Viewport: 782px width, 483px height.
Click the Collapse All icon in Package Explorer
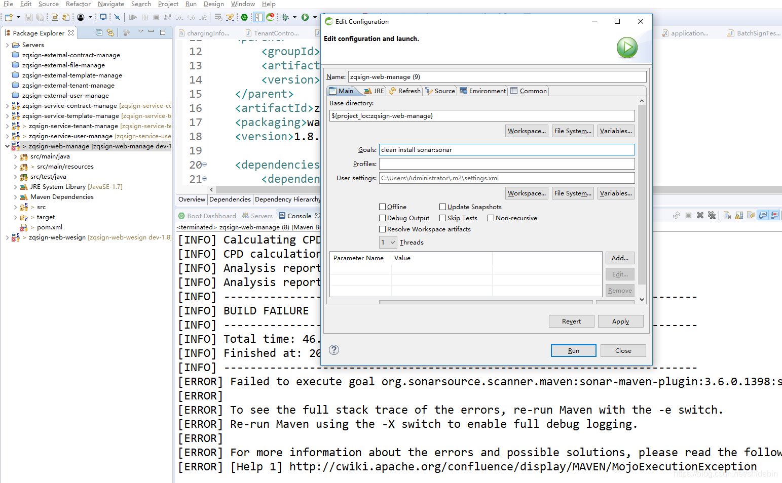coord(99,33)
